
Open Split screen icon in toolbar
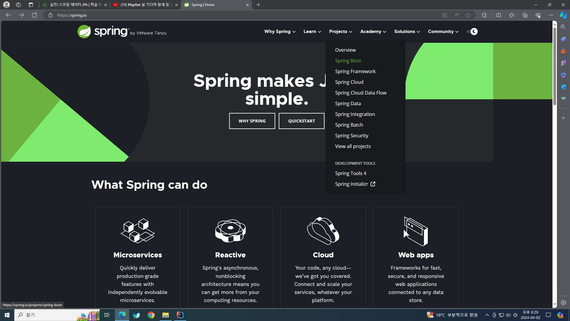498,15
